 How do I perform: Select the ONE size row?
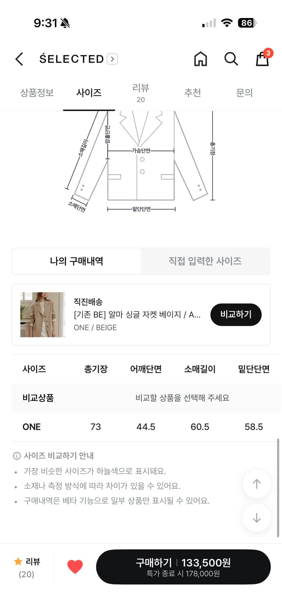tap(141, 427)
